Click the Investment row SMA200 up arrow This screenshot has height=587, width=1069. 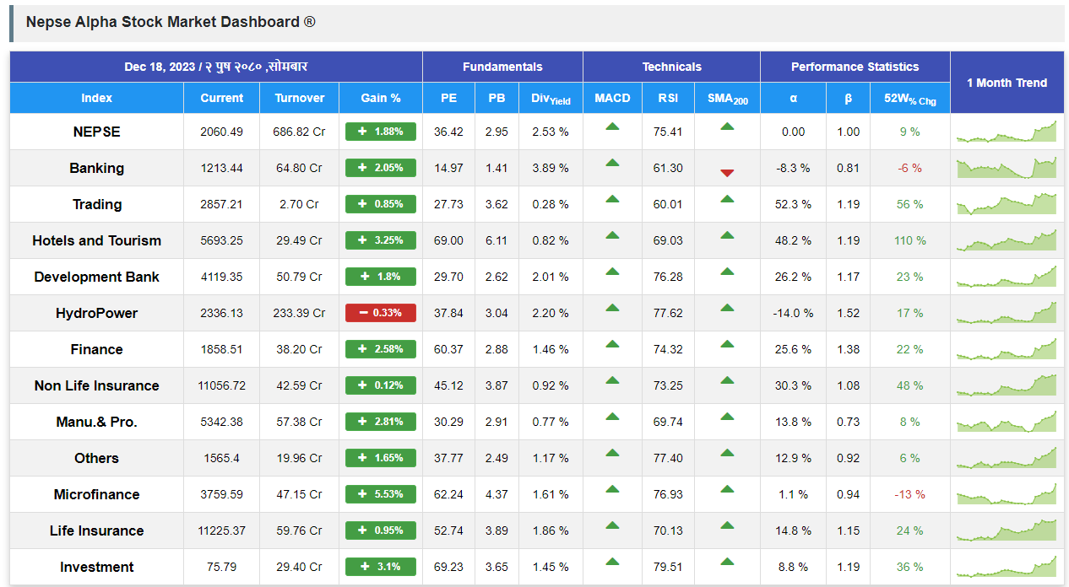(x=727, y=562)
